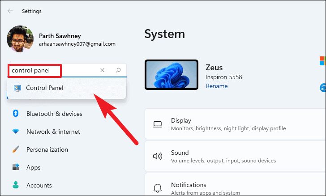Screen dimensions: 326x196
Task: Rename the Zeus PC
Action: coord(217,86)
